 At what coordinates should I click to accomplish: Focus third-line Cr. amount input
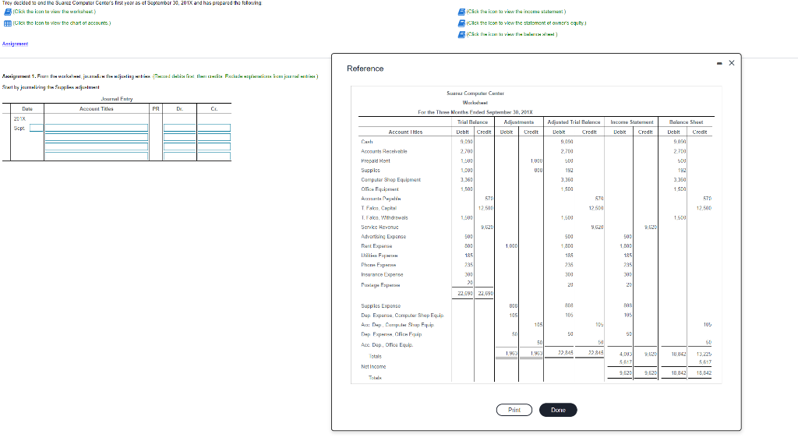[214, 146]
